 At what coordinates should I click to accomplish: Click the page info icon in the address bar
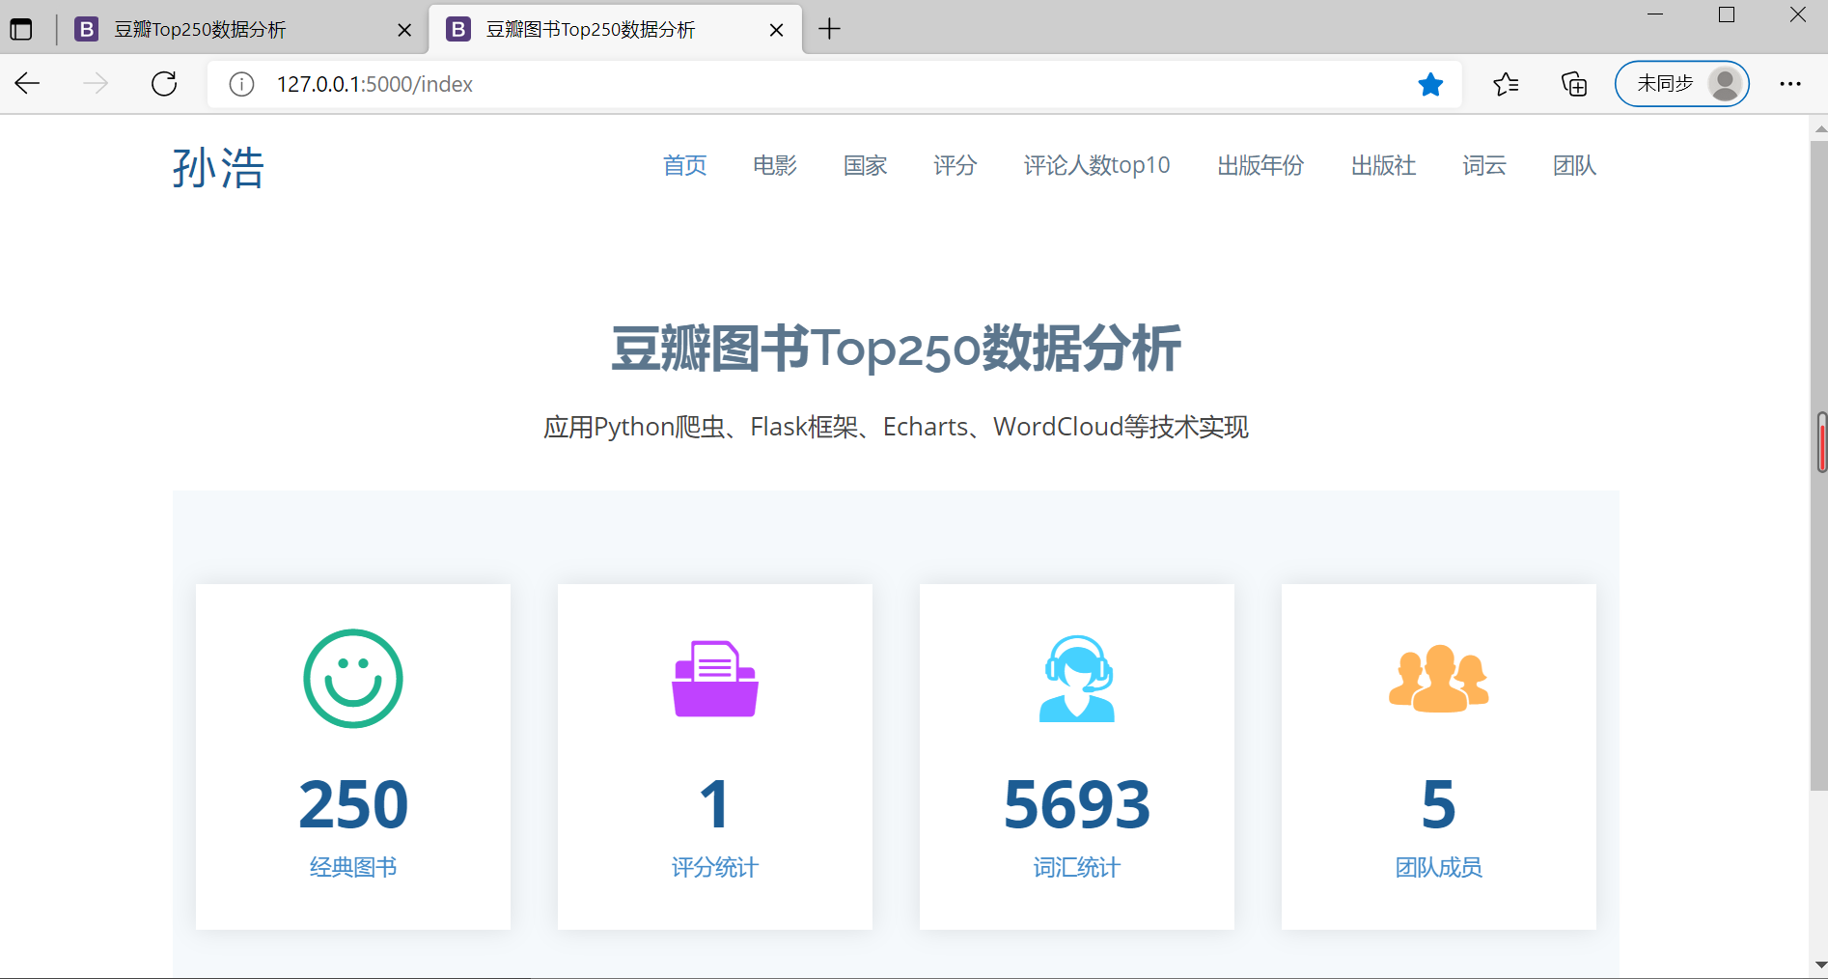[239, 84]
